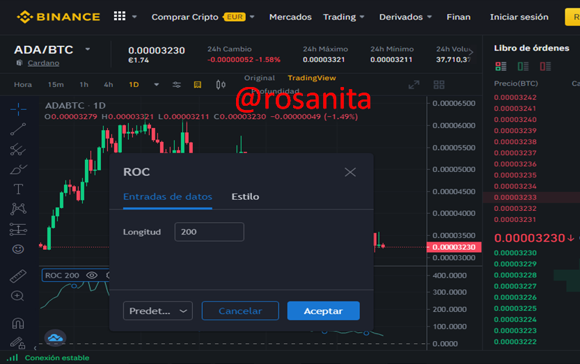Click ask price 0.00003242

click(x=515, y=97)
